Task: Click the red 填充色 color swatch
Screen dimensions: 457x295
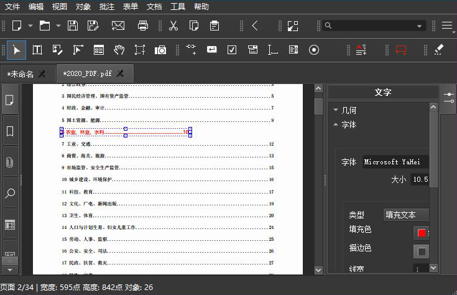Action: coord(422,233)
